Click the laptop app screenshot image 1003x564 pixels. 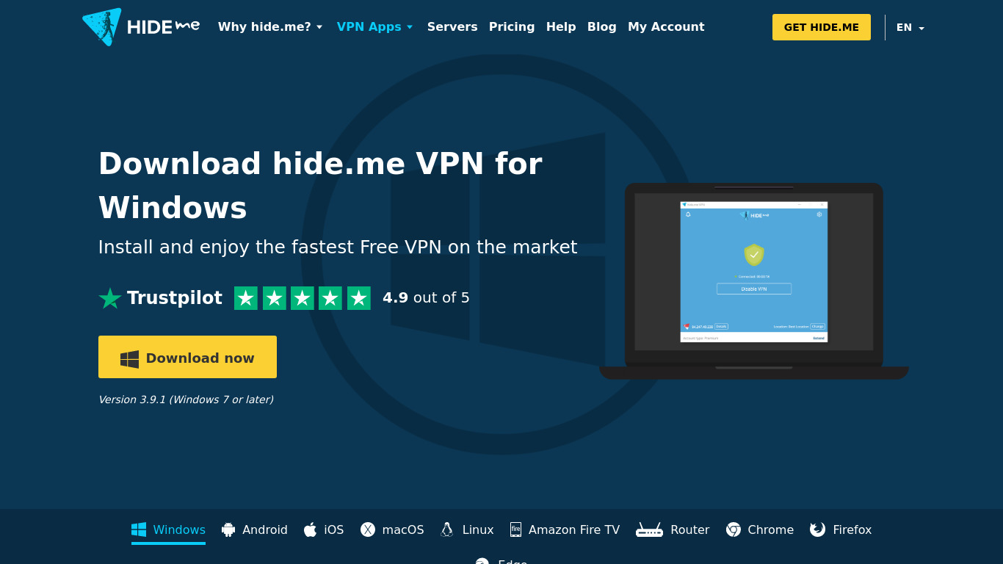[x=754, y=281]
